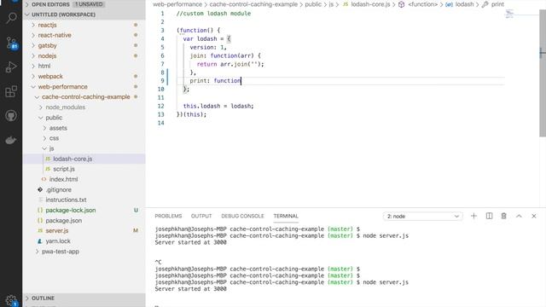The height and width of the screenshot is (307, 546).
Task: Open Source Control view with badge
Action: pos(11,43)
